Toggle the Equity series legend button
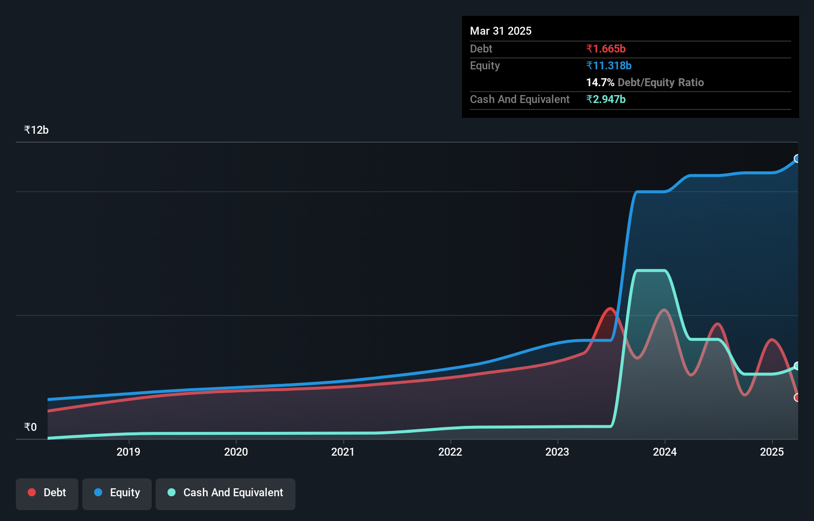Image resolution: width=814 pixels, height=521 pixels. pos(117,494)
